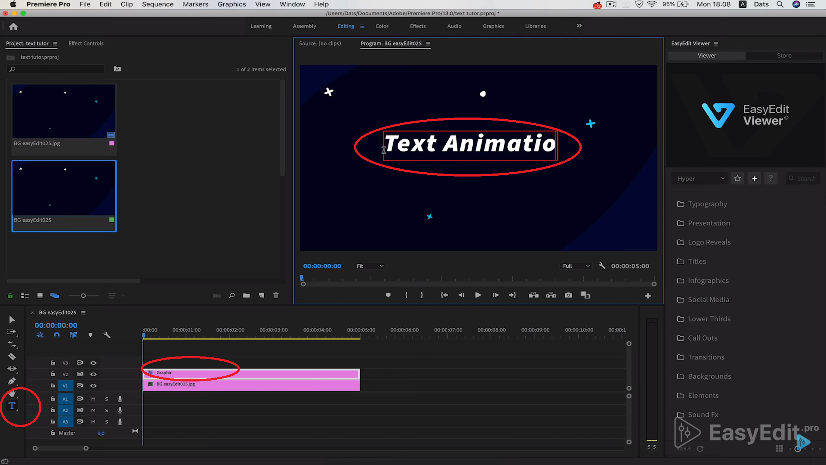Expand Transitions category in EasyEdit panel
This screenshot has width=826, height=465.
click(x=706, y=356)
